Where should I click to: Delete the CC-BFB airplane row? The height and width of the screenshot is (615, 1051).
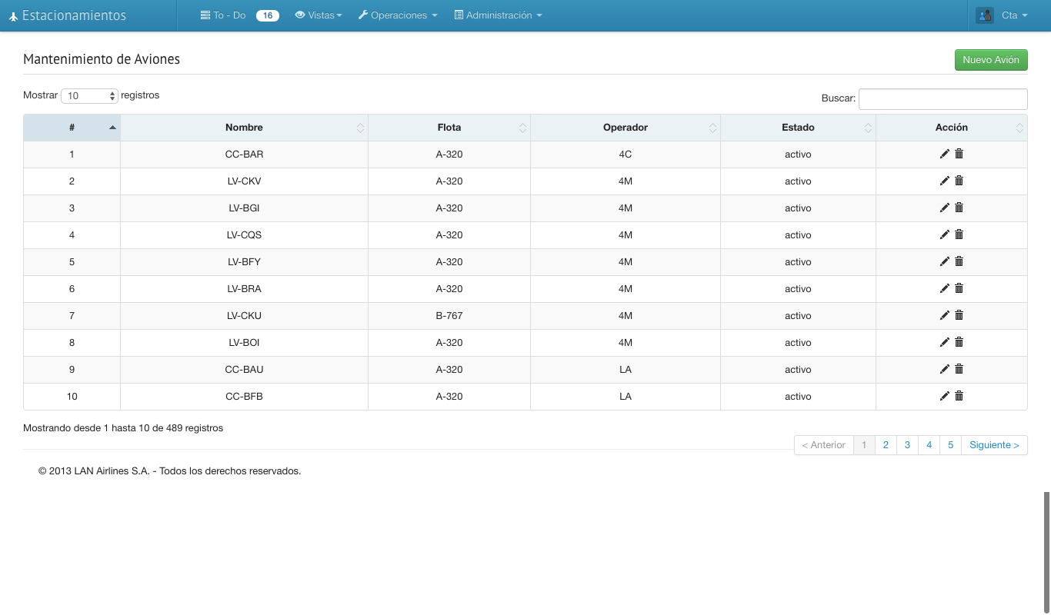pos(959,396)
